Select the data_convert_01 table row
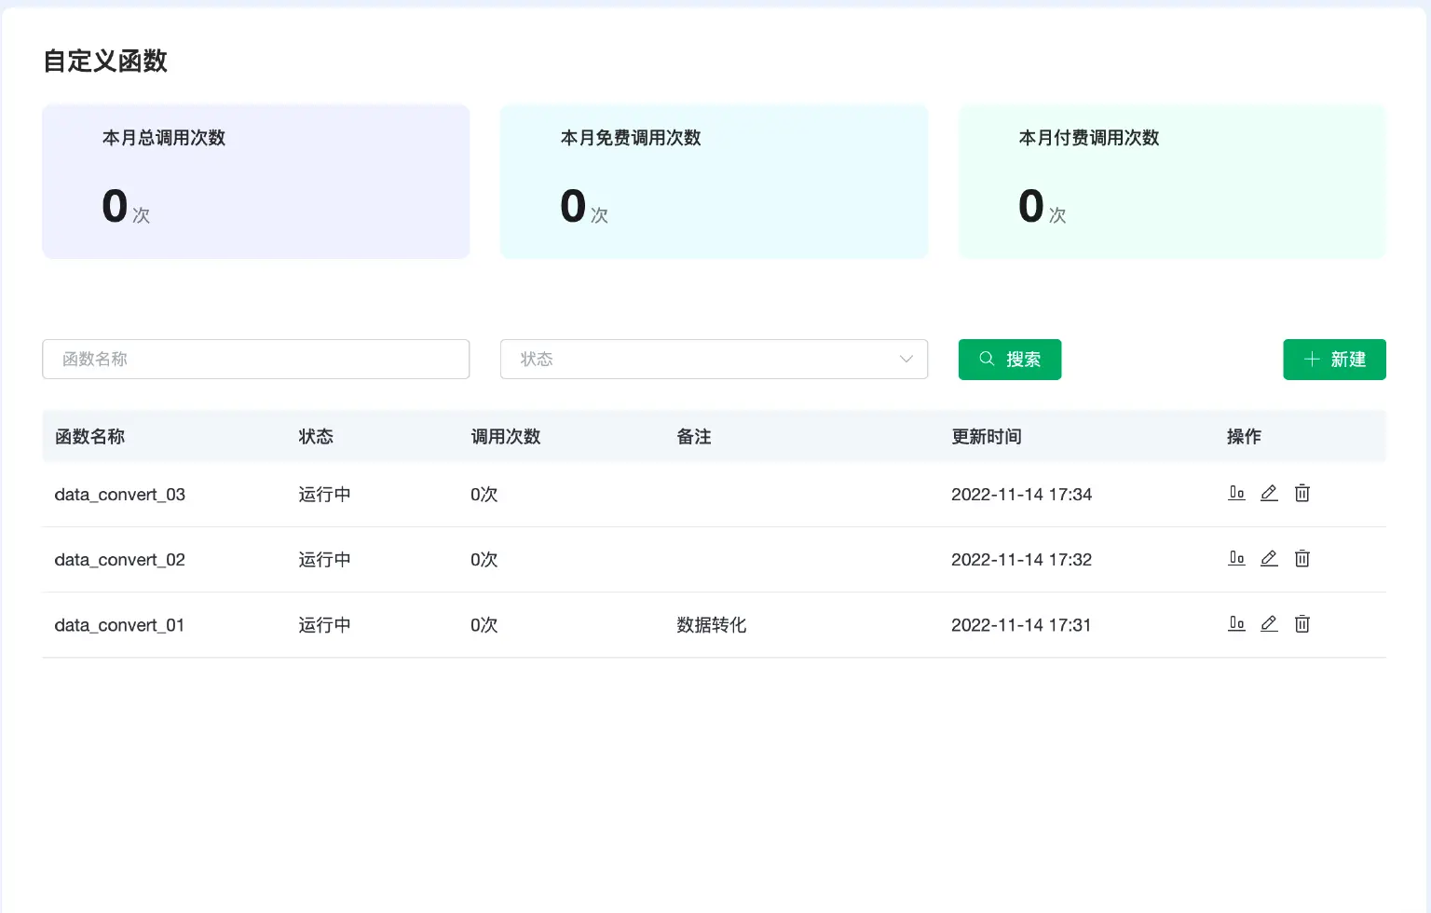This screenshot has width=1431, height=913. (559, 624)
